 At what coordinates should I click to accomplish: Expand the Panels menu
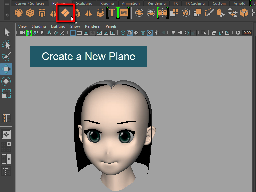111,26
